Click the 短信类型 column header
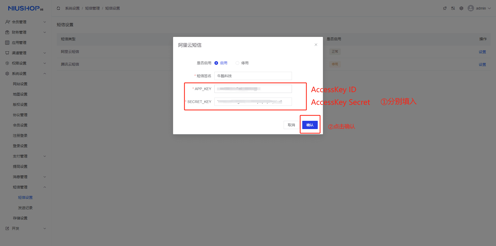Screen dimensions: 496x246 (x=68, y=39)
